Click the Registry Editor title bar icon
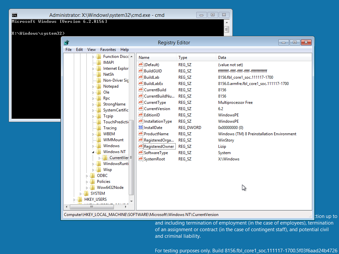The height and width of the screenshot is (254, 339). pyautogui.click(x=67, y=42)
